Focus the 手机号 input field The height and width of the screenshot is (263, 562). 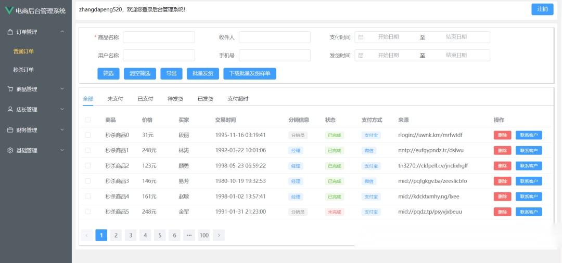[x=275, y=56]
